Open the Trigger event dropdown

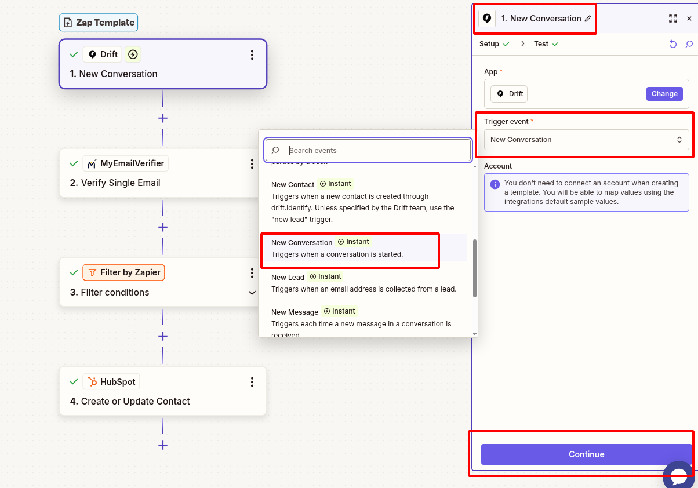(586, 140)
